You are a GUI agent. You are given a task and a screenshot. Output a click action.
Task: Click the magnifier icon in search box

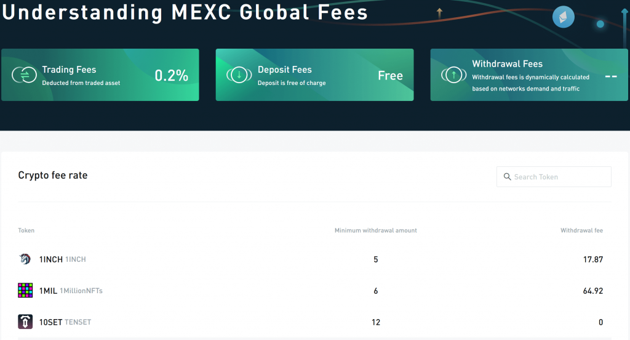click(x=507, y=177)
